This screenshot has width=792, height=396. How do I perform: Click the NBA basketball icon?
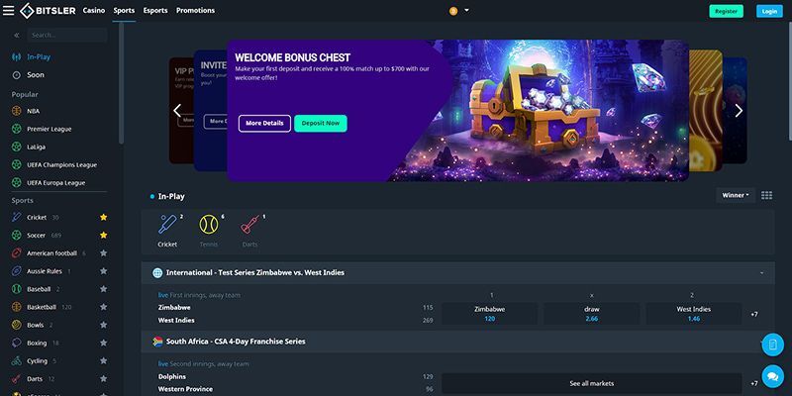coord(17,111)
